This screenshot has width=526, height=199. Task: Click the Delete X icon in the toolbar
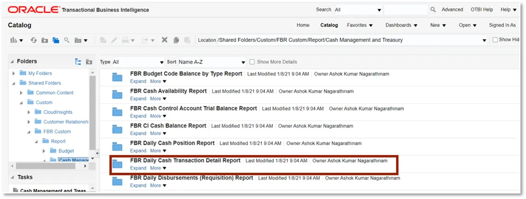164,40
